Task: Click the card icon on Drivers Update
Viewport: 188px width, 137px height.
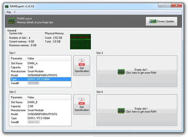Action: (x=153, y=21)
